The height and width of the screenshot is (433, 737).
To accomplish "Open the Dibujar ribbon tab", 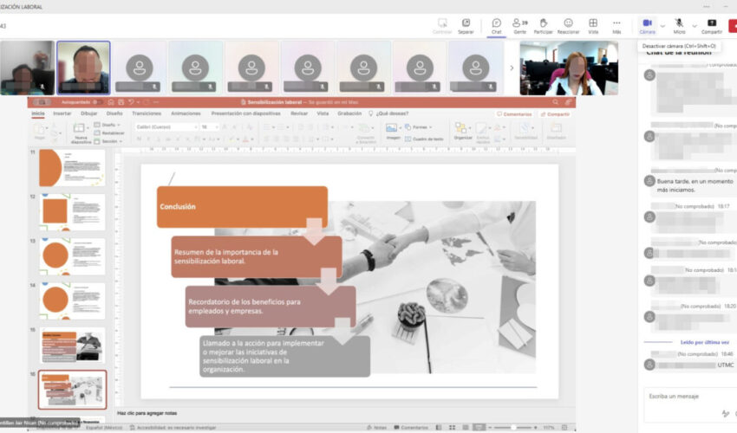I will [88, 113].
